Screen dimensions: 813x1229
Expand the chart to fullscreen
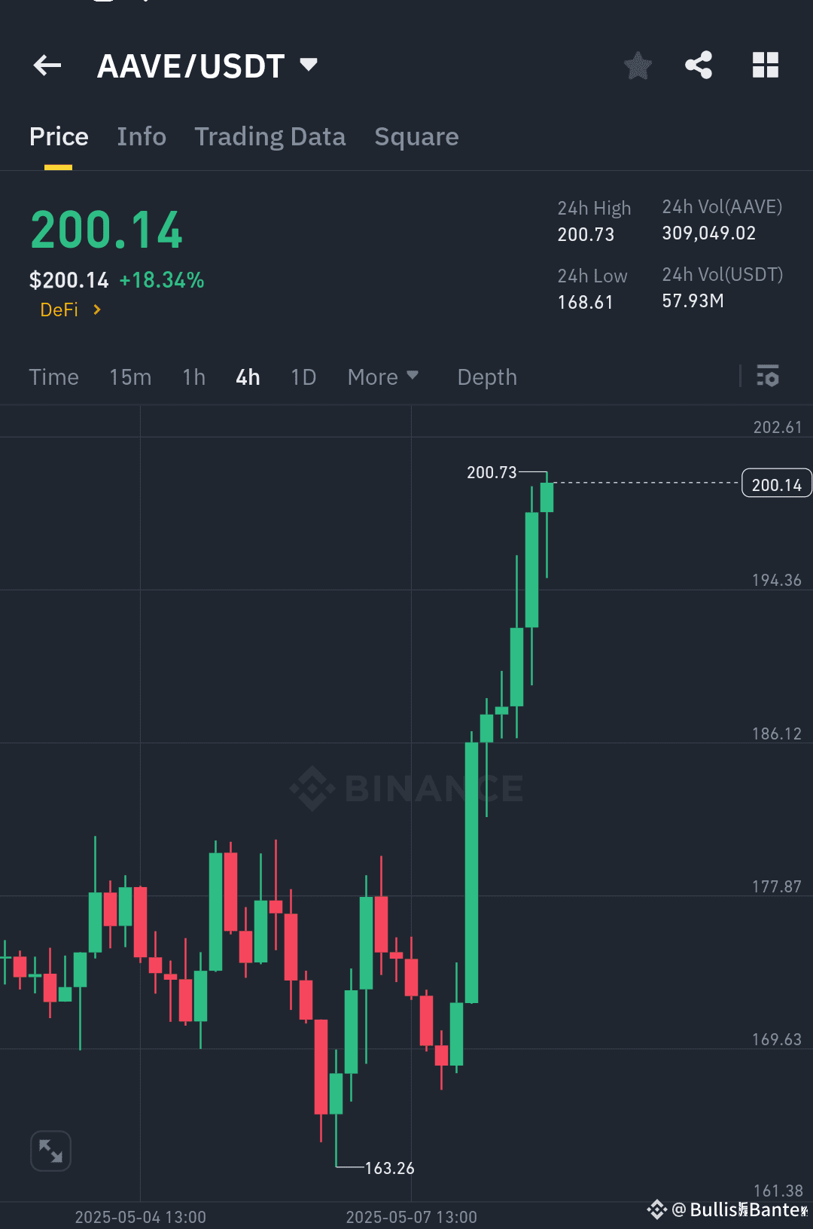point(50,1151)
